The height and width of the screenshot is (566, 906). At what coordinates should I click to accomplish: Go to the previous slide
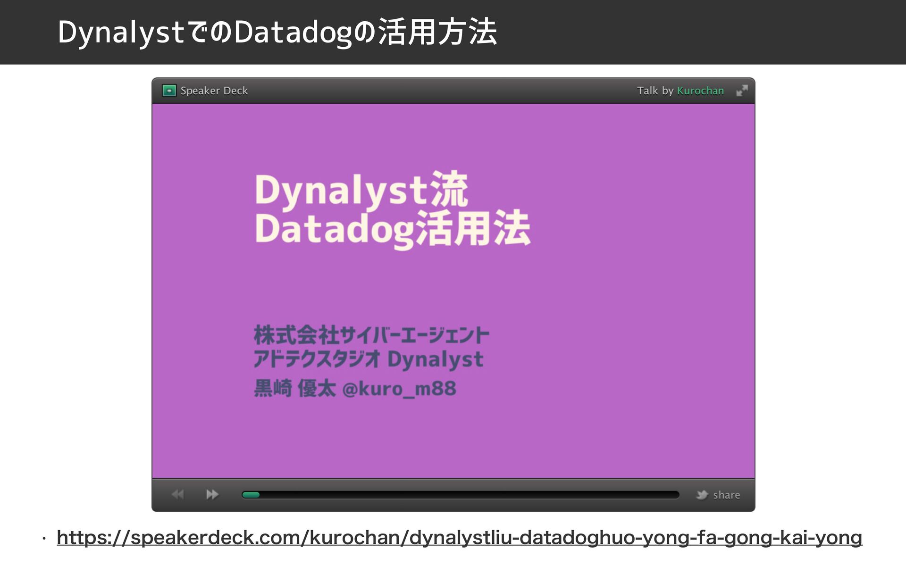[178, 494]
